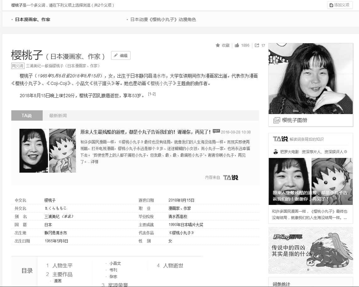The image size is (359, 287).
Task: Click the author name 肥罗大电影
Action: tap(289, 152)
